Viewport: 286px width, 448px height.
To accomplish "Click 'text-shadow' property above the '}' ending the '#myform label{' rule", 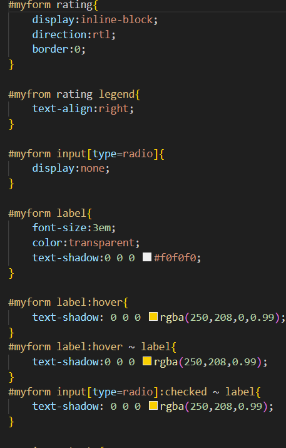I will pos(65,258).
